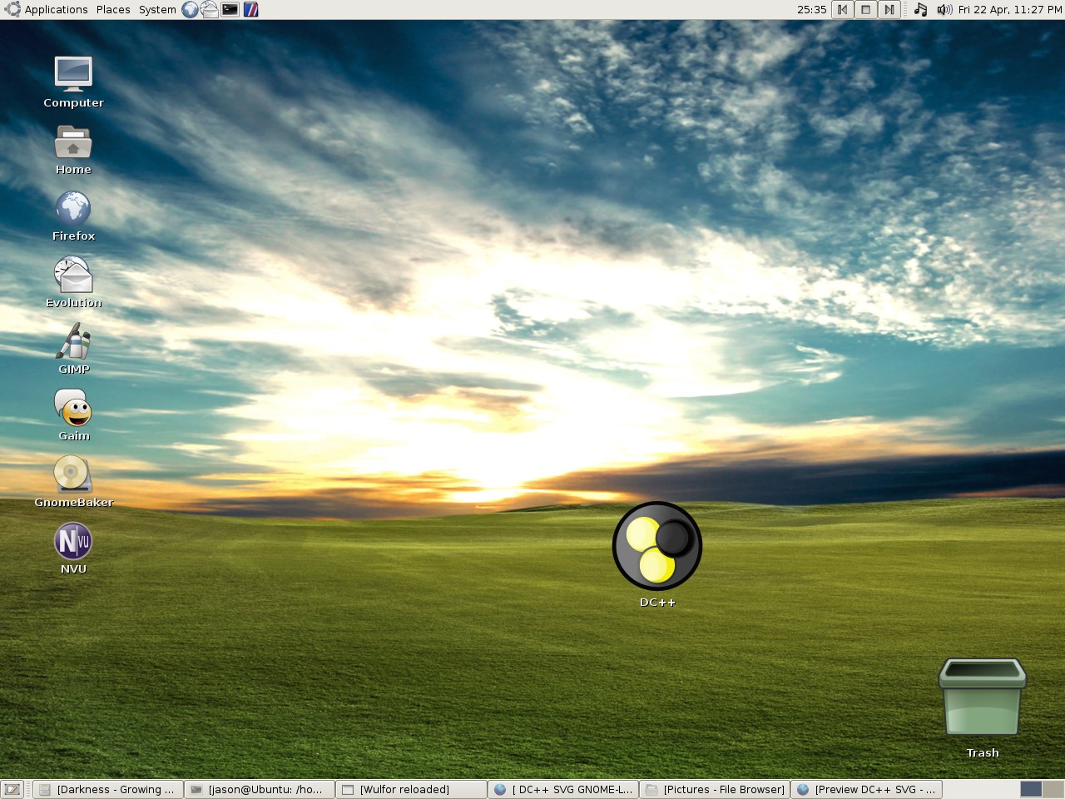The height and width of the screenshot is (799, 1065).
Task: Switch to the first workspace in switcher
Action: (1031, 790)
